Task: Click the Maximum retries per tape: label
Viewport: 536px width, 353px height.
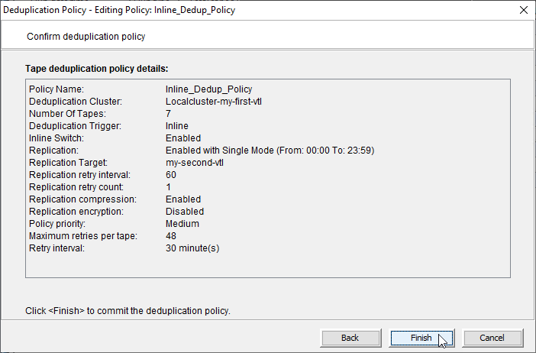Action: [83, 236]
